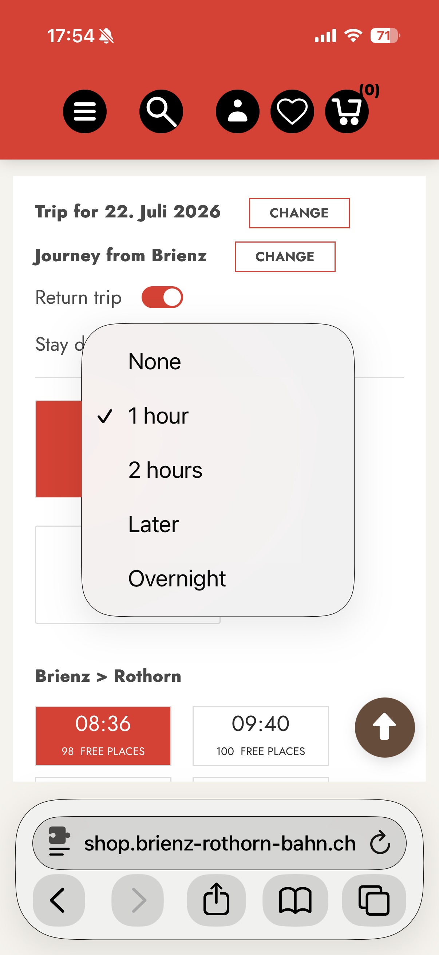Tap the scroll-to-top arrow button

384,727
